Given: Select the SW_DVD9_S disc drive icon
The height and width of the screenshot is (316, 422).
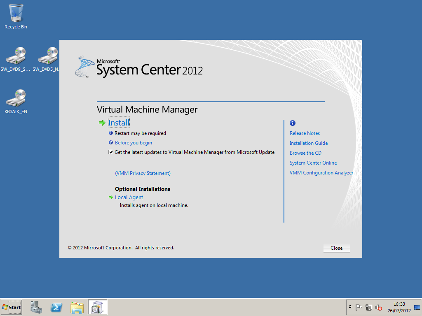Looking at the screenshot, I should click(15, 59).
